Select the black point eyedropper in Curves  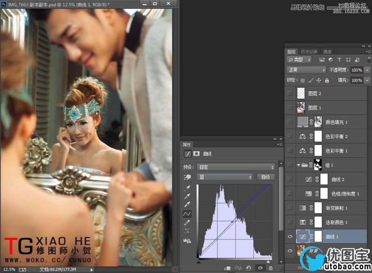tap(187, 188)
